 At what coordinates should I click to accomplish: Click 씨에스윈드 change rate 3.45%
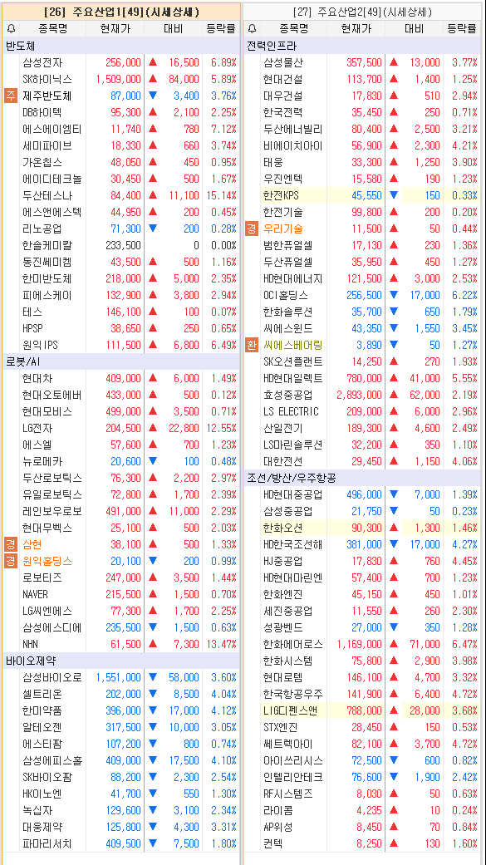tap(464, 329)
